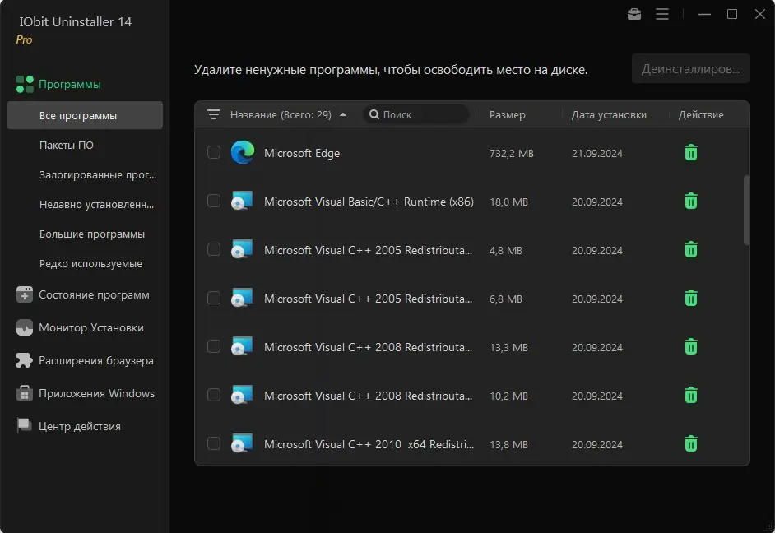Click inside the Поиск search field
Image resolution: width=775 pixels, height=533 pixels.
tap(415, 114)
